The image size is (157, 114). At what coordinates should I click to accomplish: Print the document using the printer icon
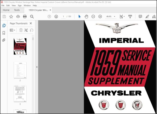[25, 16]
